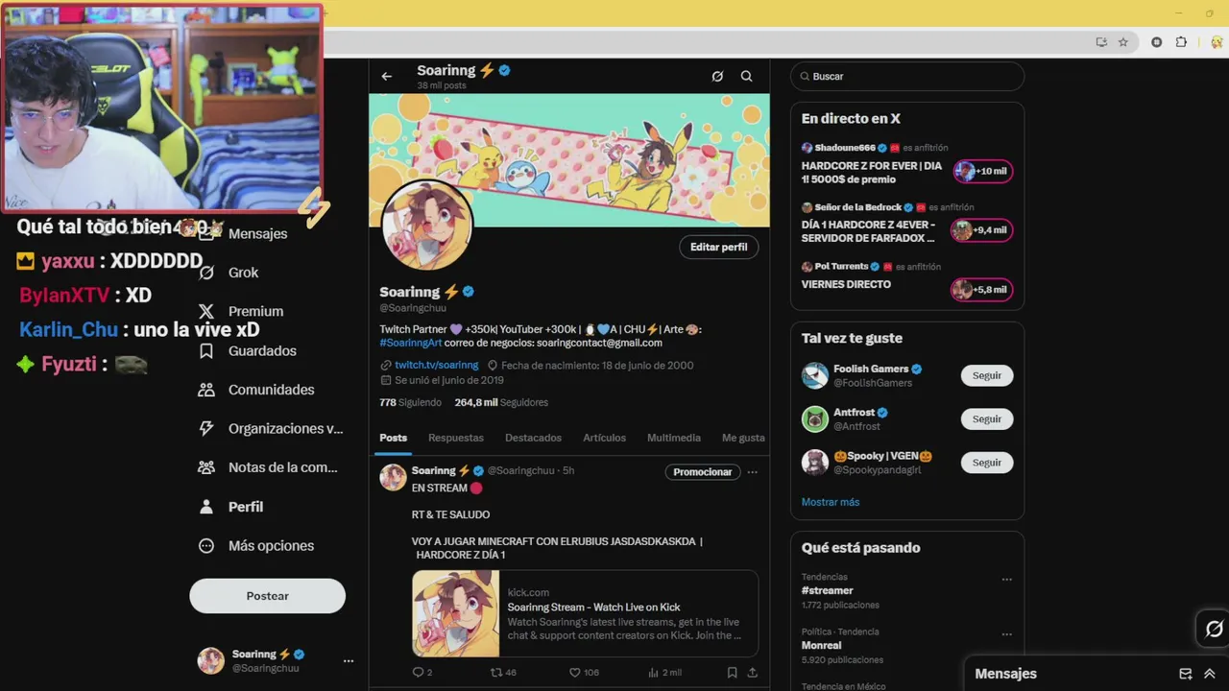Go back with the arrow beside Soarinng

387,77
